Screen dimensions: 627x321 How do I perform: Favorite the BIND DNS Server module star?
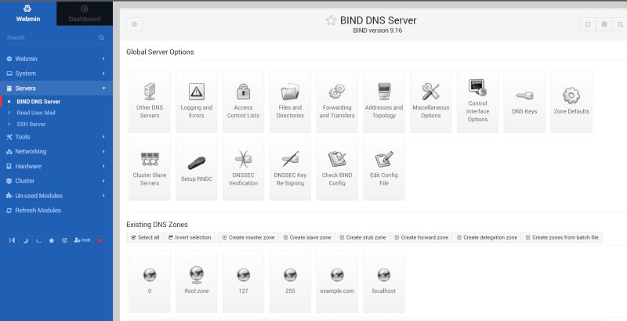[x=331, y=20]
